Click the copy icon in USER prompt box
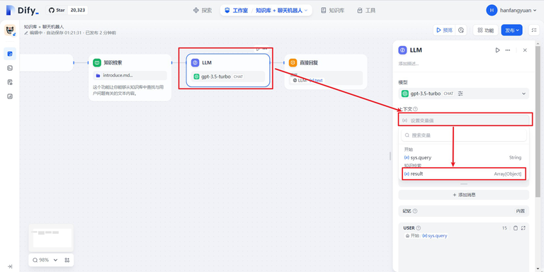Viewport: 544px width, 272px height. click(x=516, y=228)
